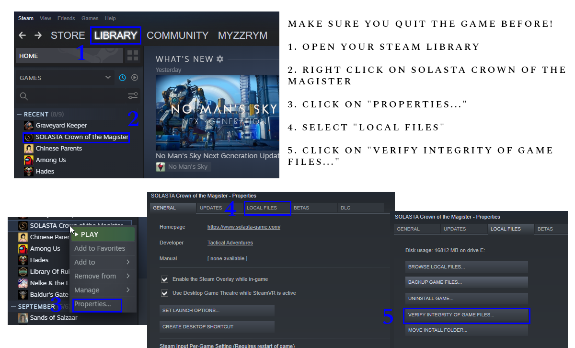Click the Chinese Parents game icon in Recent list
The width and height of the screenshot is (575, 348).
coord(29,149)
